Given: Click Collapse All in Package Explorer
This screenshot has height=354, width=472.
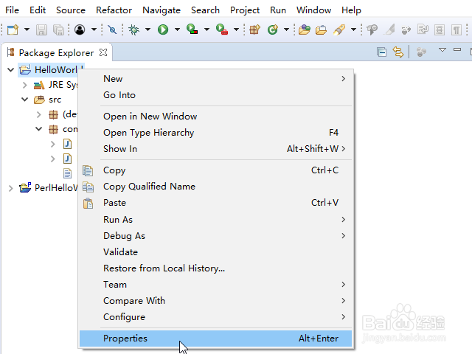Looking at the screenshot, I should (x=382, y=52).
